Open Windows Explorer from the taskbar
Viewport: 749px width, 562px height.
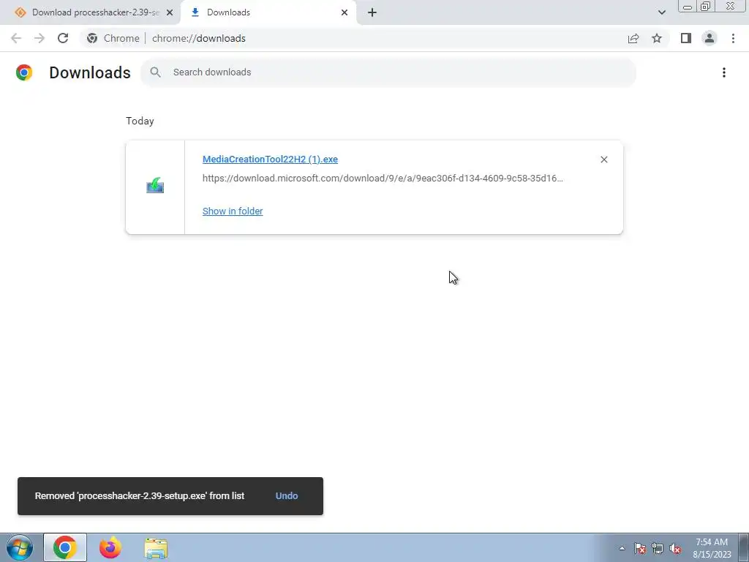156,548
